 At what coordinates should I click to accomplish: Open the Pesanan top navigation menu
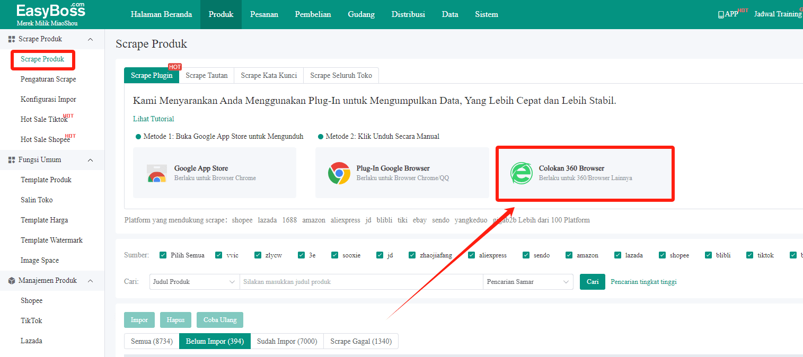pyautogui.click(x=264, y=14)
